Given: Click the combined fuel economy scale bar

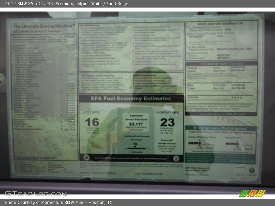Looking at the screenshot, I should [x=136, y=148].
